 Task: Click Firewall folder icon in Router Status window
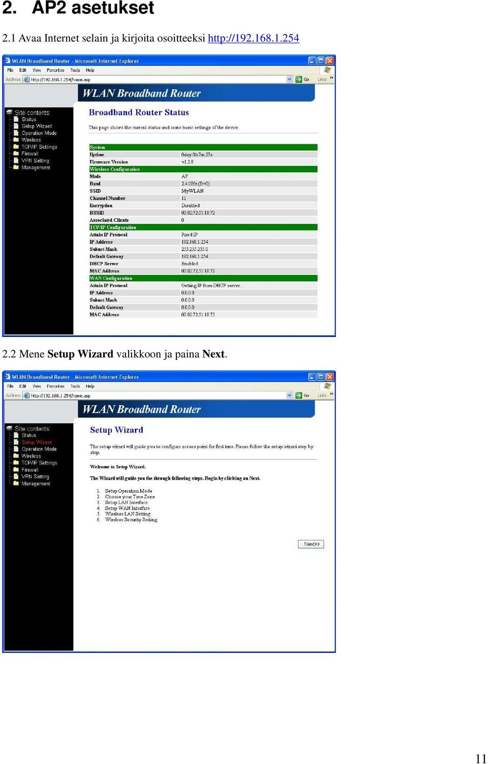[16, 154]
